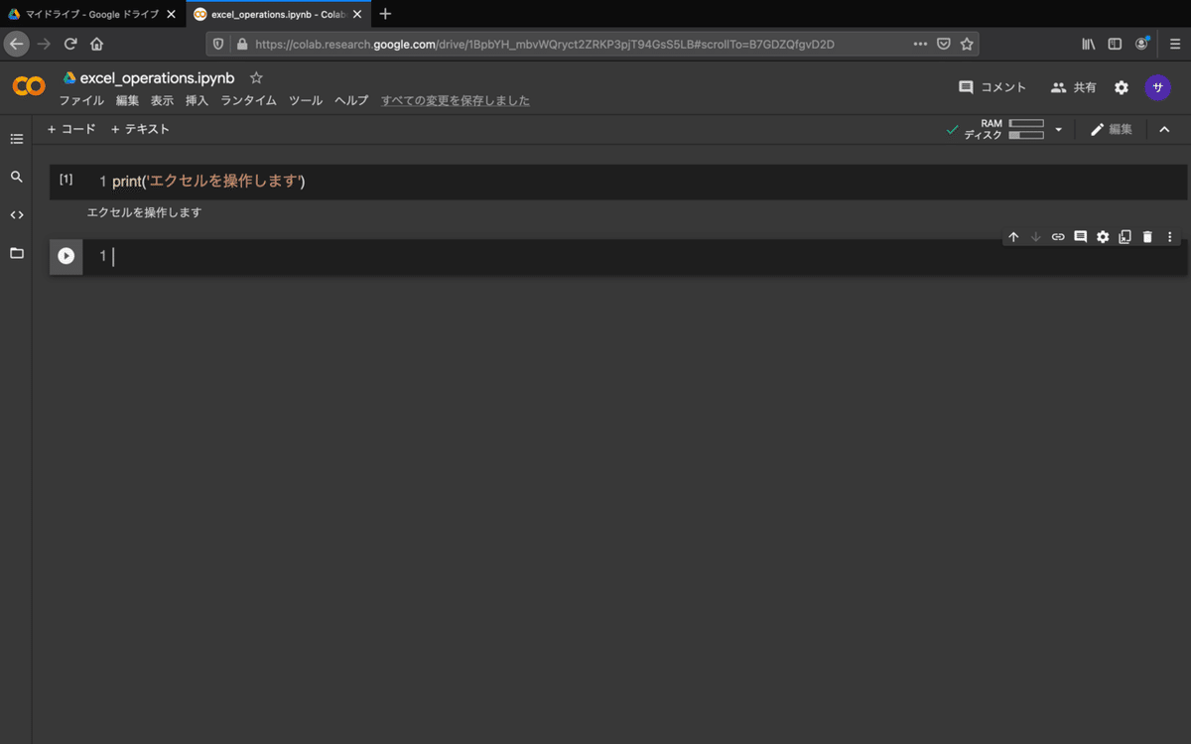
Task: Click the RAM/ディスク usage indicator
Action: click(1004, 129)
